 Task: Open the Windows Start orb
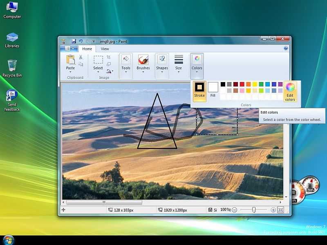click(9, 240)
